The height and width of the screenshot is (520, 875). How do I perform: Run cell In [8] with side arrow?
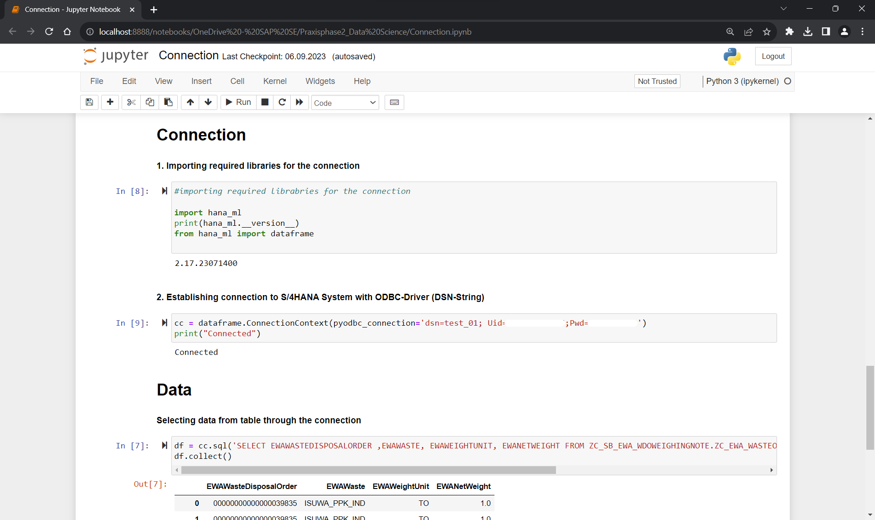[165, 191]
